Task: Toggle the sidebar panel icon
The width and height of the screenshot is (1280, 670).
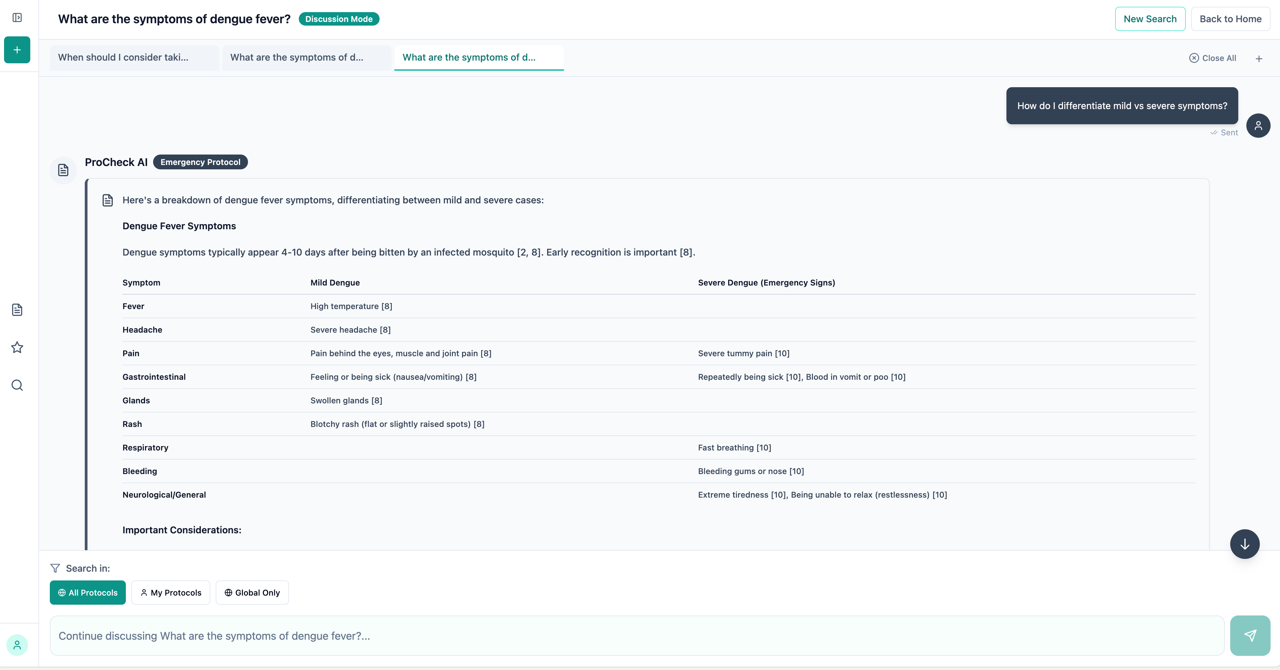Action: coord(17,18)
